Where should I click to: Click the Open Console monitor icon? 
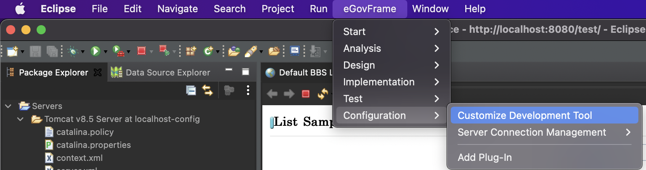pos(295,51)
